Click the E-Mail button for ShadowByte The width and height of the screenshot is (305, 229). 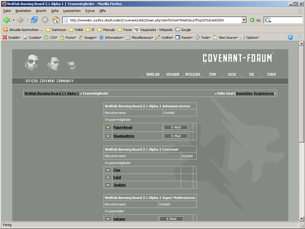click(x=176, y=136)
